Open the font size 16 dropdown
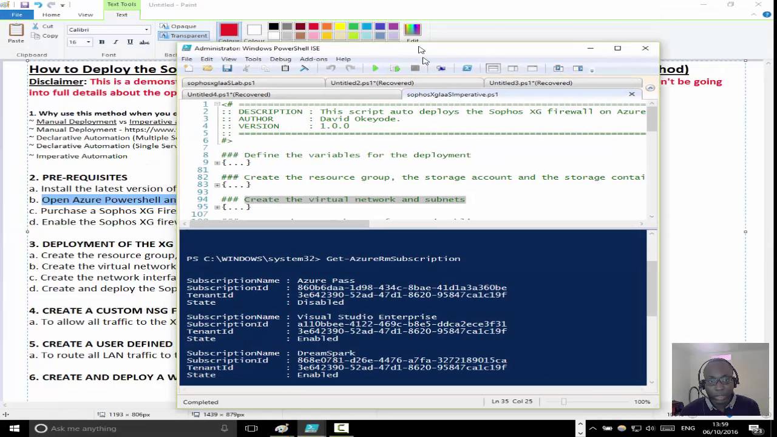 88,42
